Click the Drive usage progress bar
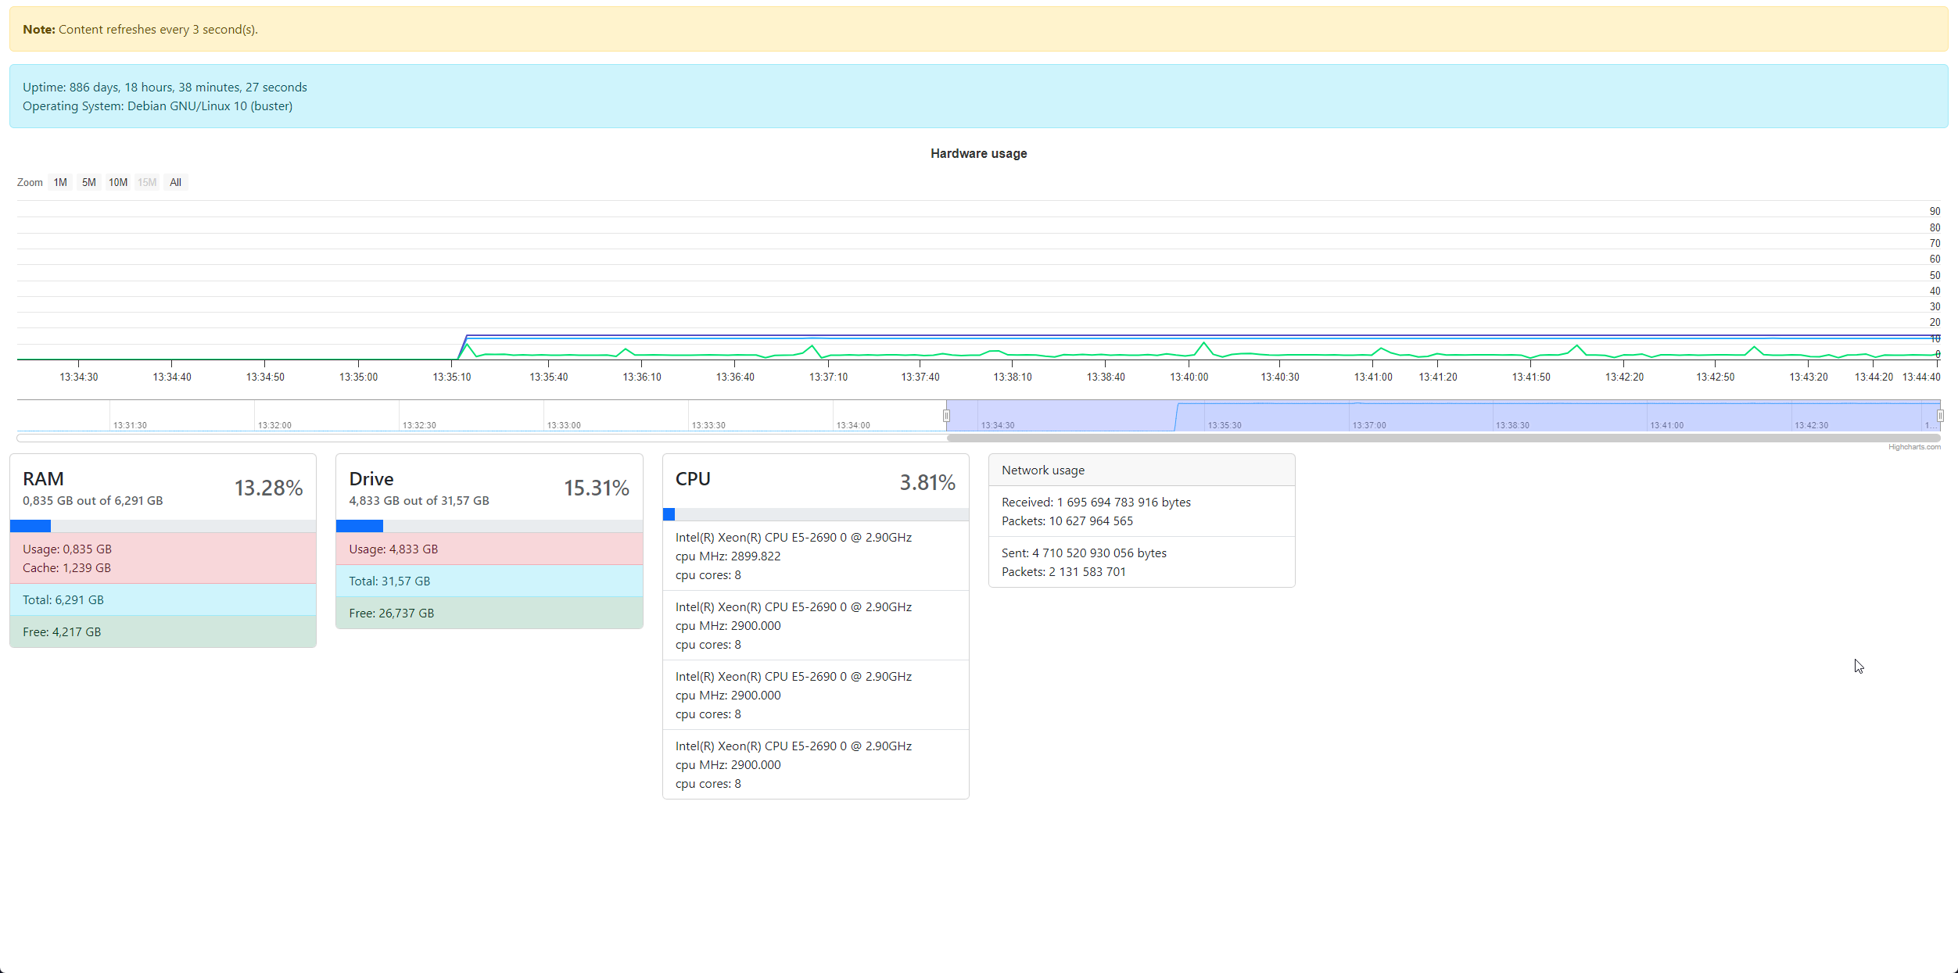The image size is (1958, 973). [489, 526]
